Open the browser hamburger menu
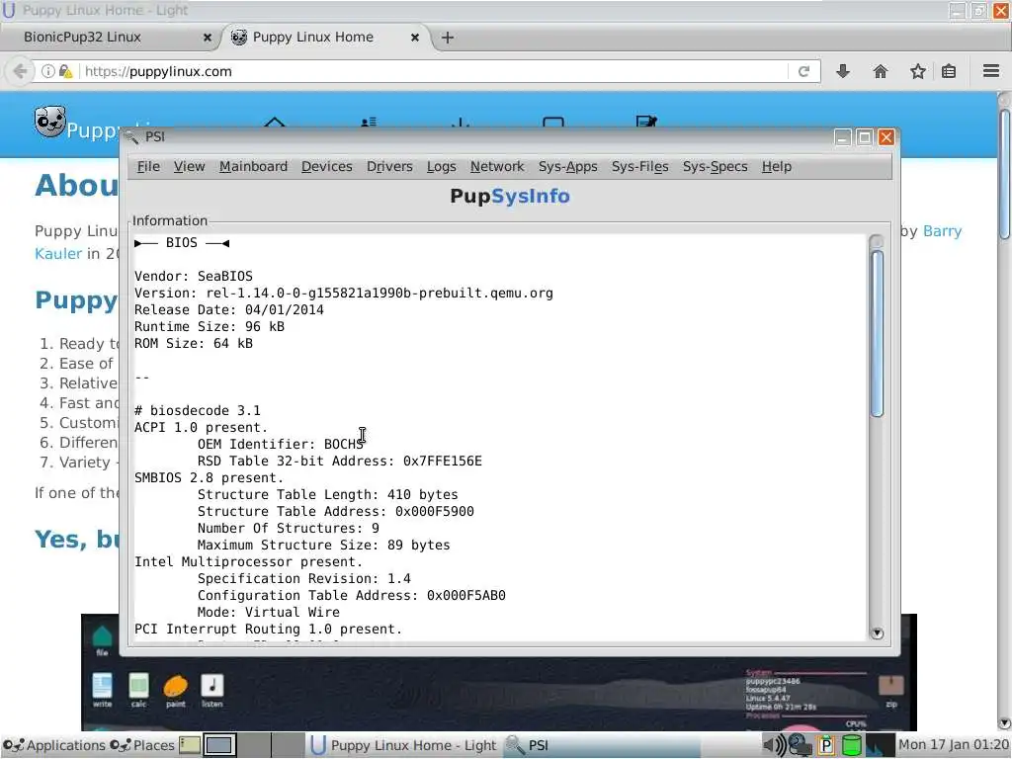Screen dimensions: 1012x759 [x=991, y=71]
